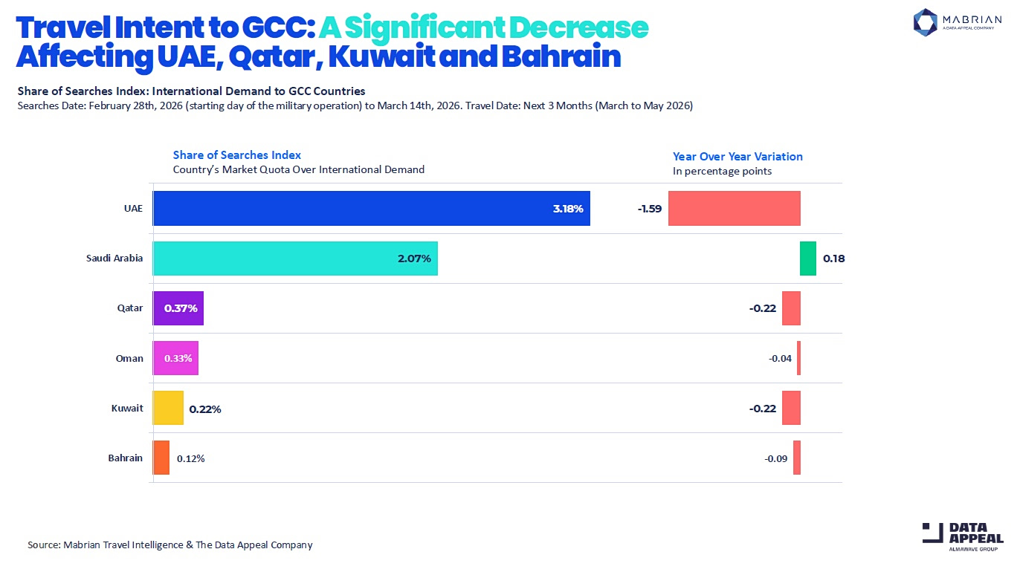This screenshot has width=1017, height=572.
Task: Select the yellow Kuwait bar
Action: click(x=168, y=408)
